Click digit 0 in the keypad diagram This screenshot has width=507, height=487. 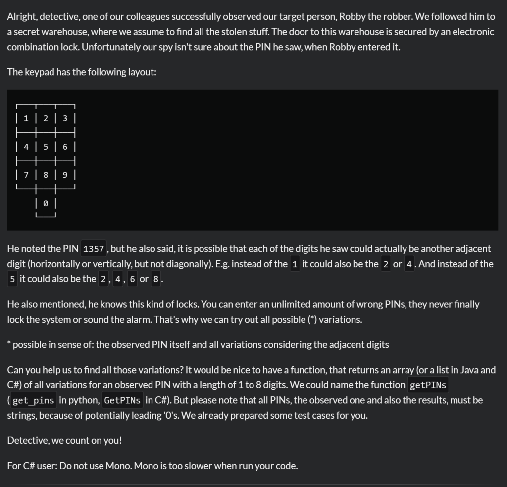tap(46, 203)
